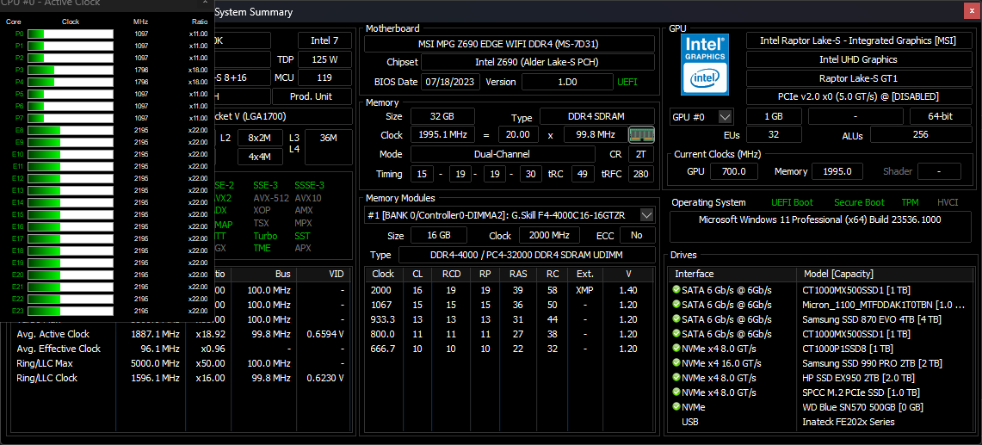Click the P3 core clock bar
The width and height of the screenshot is (982, 445).
point(71,70)
